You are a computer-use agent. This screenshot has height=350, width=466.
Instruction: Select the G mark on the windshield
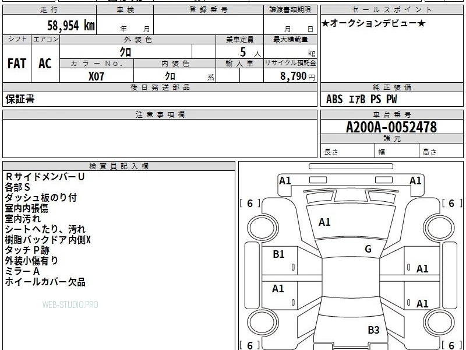tap(368, 249)
